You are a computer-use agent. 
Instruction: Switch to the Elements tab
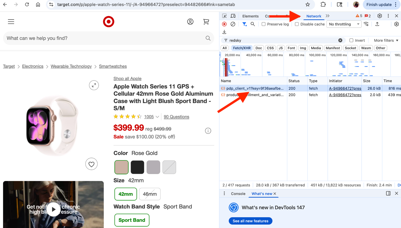click(x=250, y=16)
